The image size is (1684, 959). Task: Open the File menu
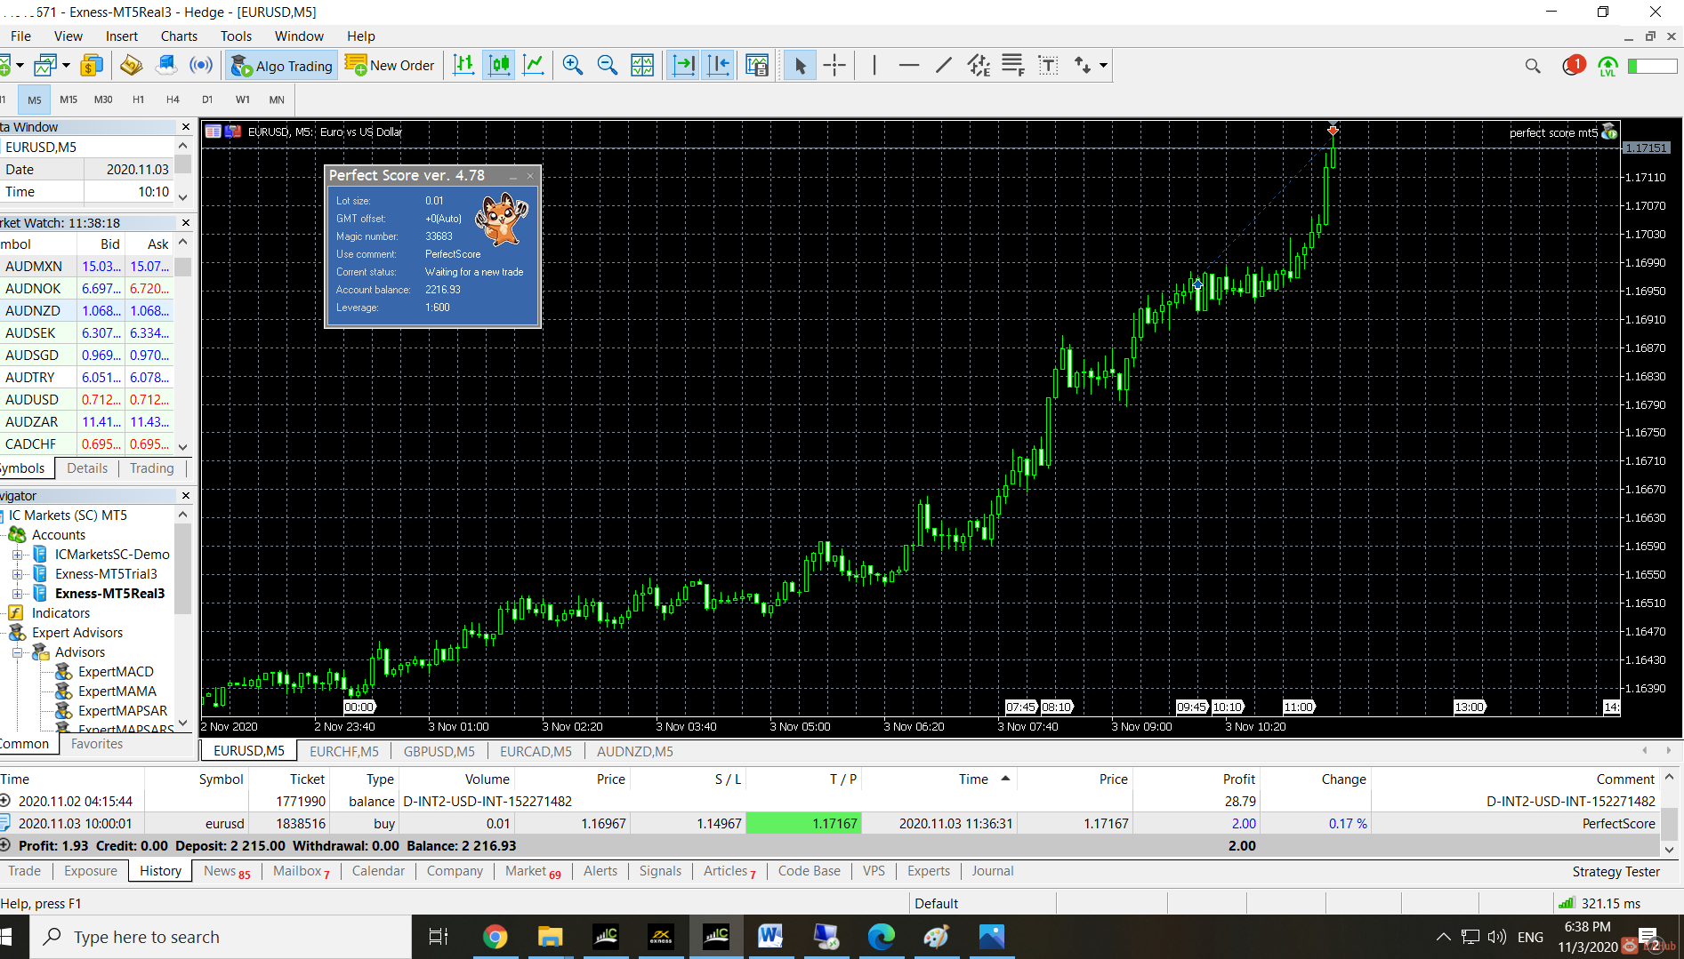click(20, 36)
